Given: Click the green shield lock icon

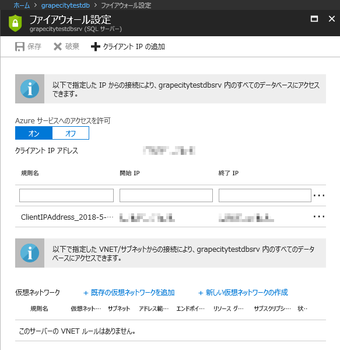Looking at the screenshot, I should 15,23.
